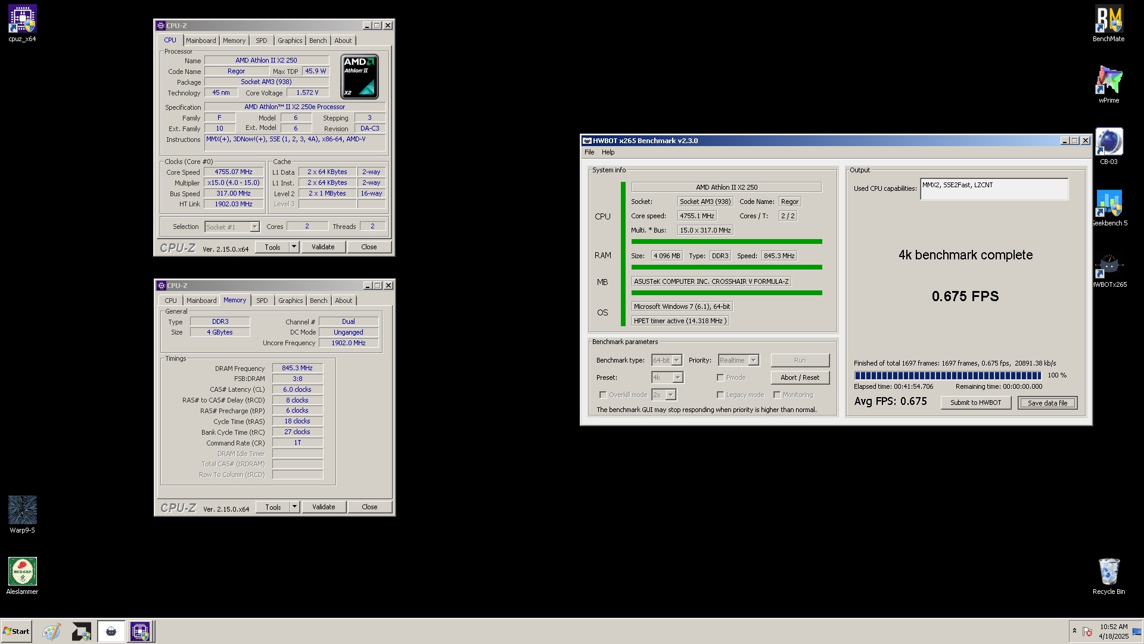
Task: Click Validate in lower CPU-Z window
Action: click(x=324, y=507)
